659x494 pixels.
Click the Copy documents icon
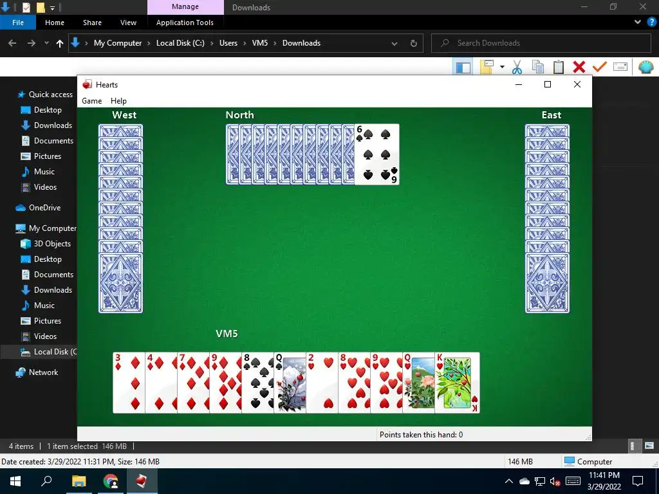tap(537, 67)
